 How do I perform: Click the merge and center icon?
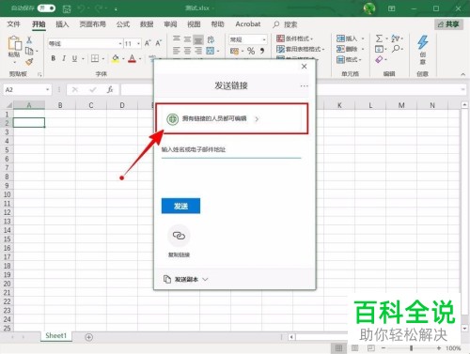pos(211,51)
